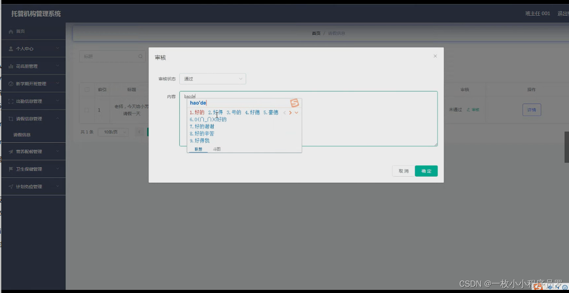Viewport: 569px width, 293px height.
Task: Choose IME candidate 5.豪德
Action: (271, 113)
